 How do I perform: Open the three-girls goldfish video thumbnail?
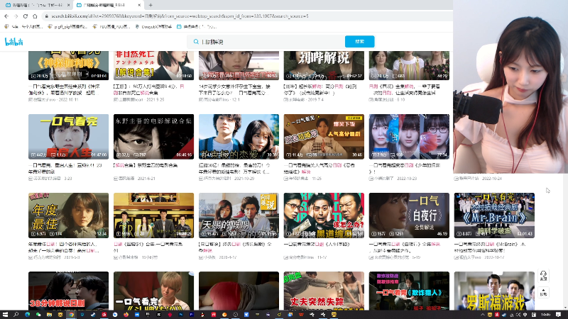409,137
